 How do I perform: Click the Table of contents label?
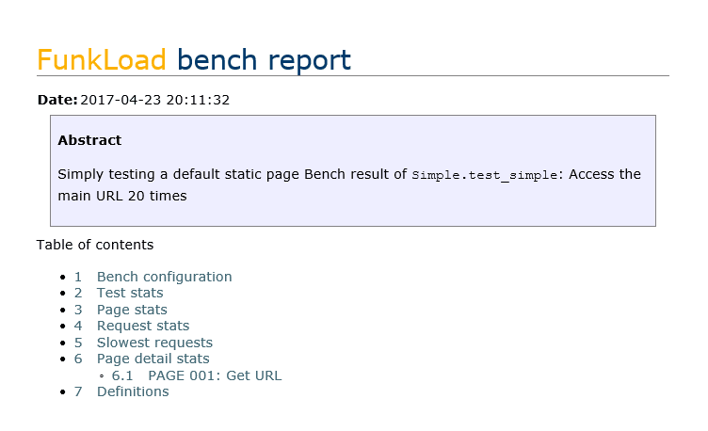94,245
